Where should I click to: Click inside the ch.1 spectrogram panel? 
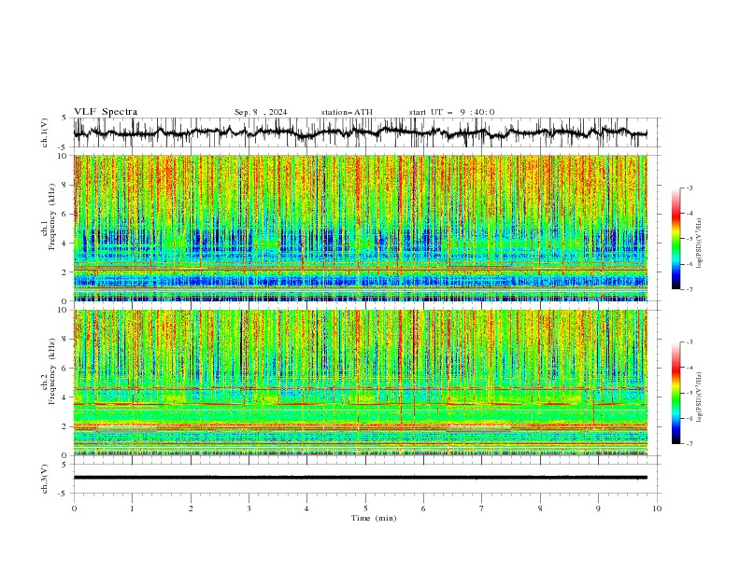click(360, 228)
